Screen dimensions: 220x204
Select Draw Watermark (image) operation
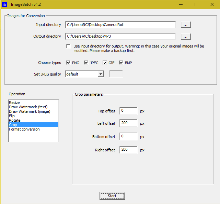(33, 111)
